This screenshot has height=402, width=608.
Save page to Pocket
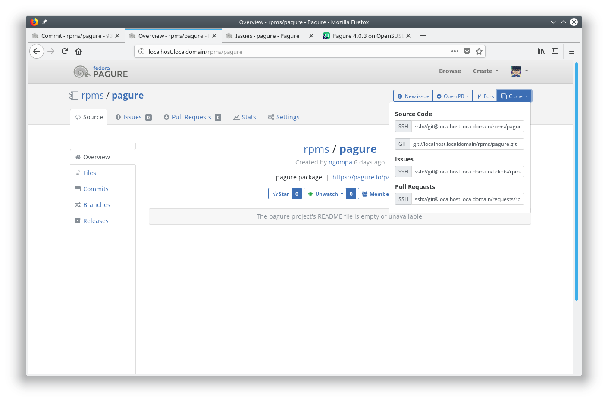[467, 51]
